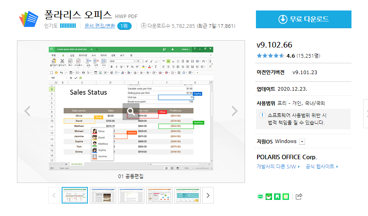Page thumbnails forward with right arrow
Viewport: 368px width, 216px height.
208,195
